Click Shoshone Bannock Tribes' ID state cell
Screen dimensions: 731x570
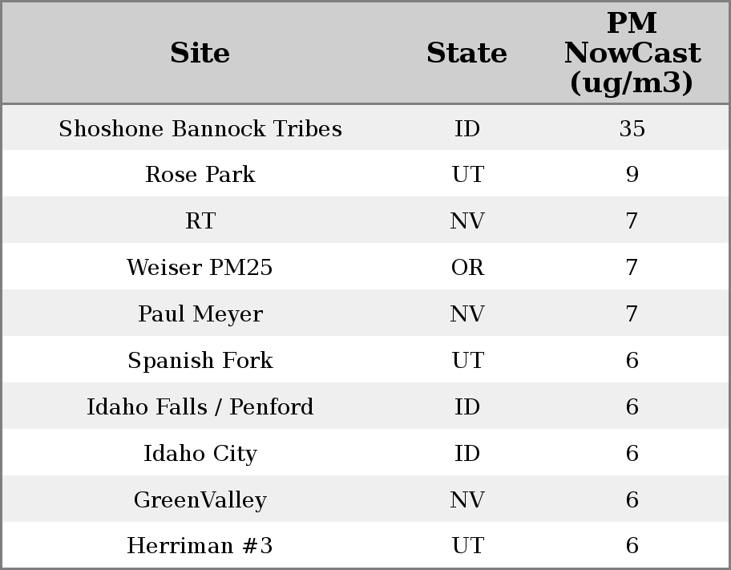tap(466, 129)
